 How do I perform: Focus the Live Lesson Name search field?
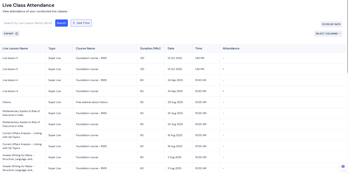click(28, 23)
